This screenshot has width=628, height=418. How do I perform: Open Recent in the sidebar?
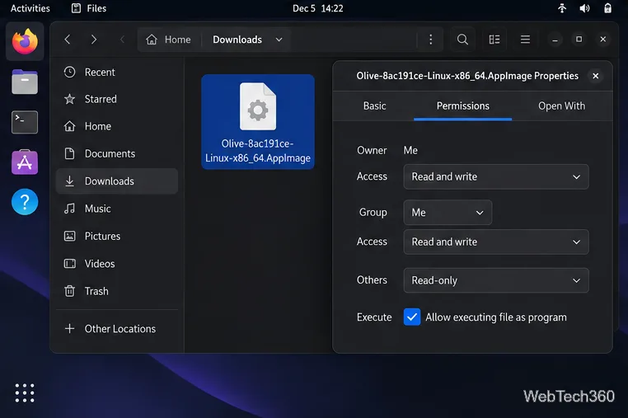(117, 72)
